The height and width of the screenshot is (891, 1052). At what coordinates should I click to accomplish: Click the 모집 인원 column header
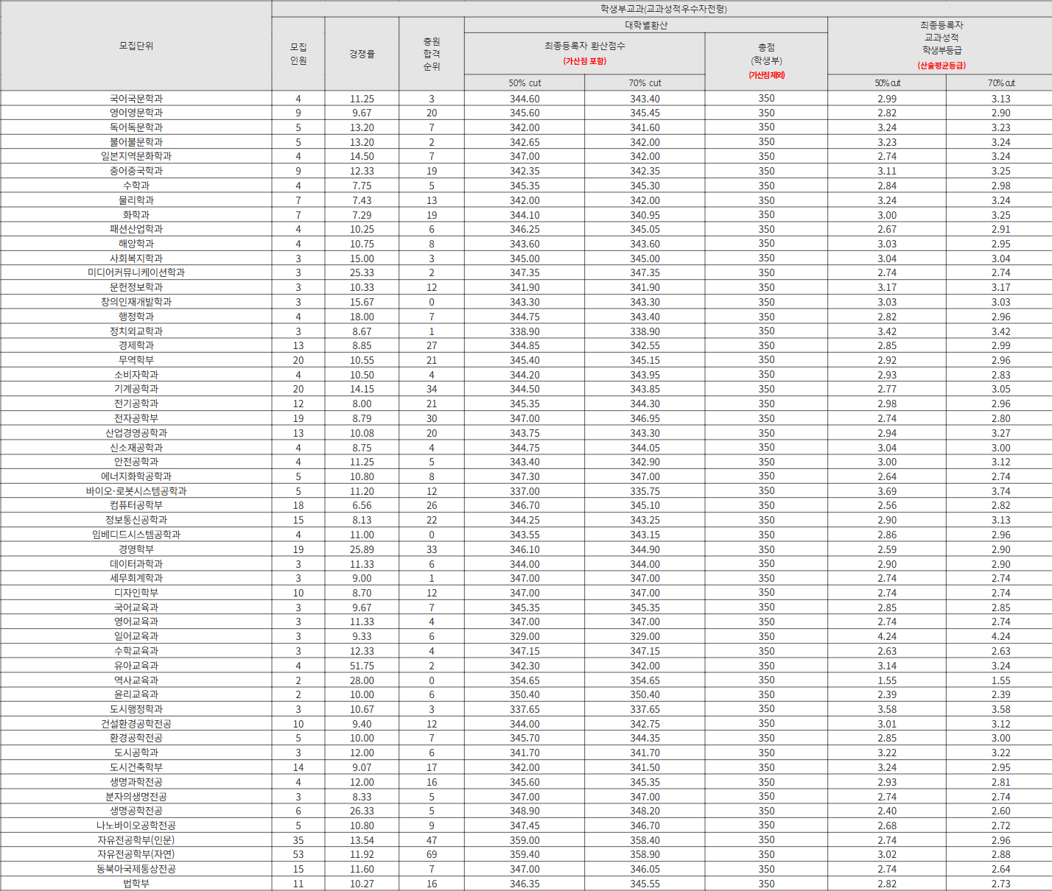(x=298, y=54)
